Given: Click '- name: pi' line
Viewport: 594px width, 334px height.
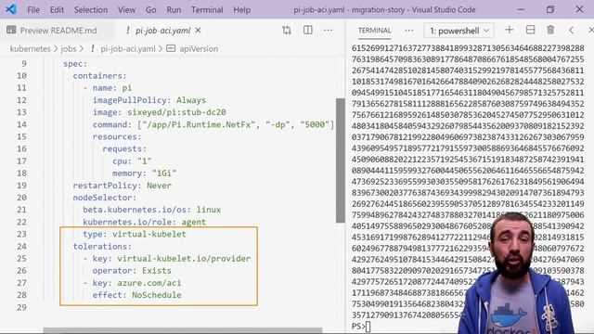Looking at the screenshot, I should point(108,88).
